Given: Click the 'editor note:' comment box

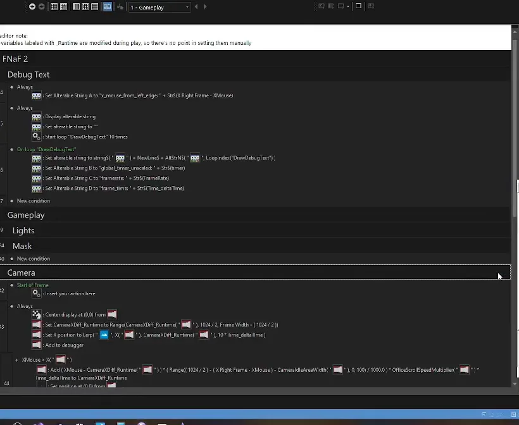Looking at the screenshot, I should [x=256, y=38].
